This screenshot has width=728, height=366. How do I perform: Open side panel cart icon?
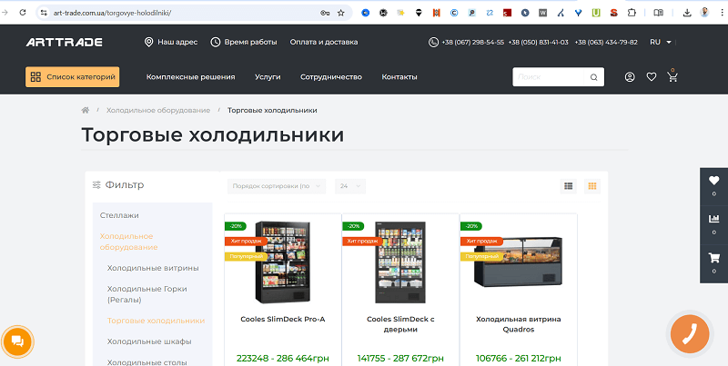coord(714,258)
